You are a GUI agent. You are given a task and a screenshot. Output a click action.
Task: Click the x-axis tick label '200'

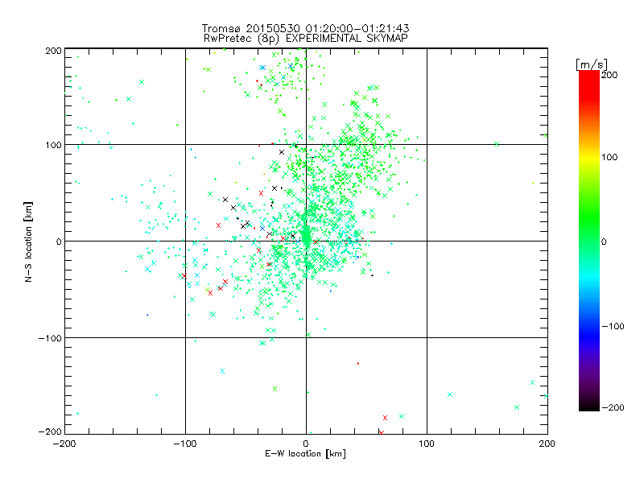pos(547,444)
